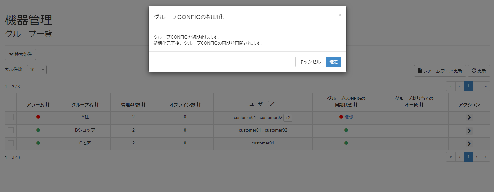Image resolution: width=494 pixels, height=192 pixels.
Task: Click the active page 1 pagination tab
Action: pyautogui.click(x=468, y=86)
